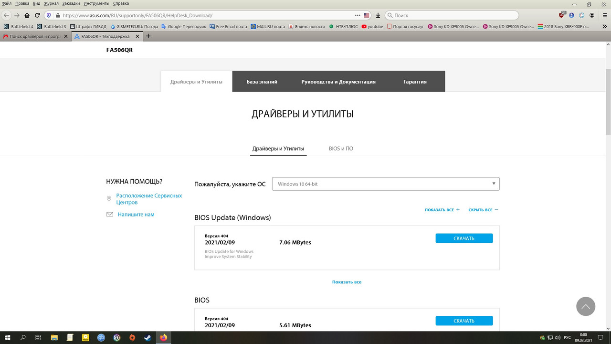Open the tracking protection shield icon
The image size is (611, 344).
[49, 15]
